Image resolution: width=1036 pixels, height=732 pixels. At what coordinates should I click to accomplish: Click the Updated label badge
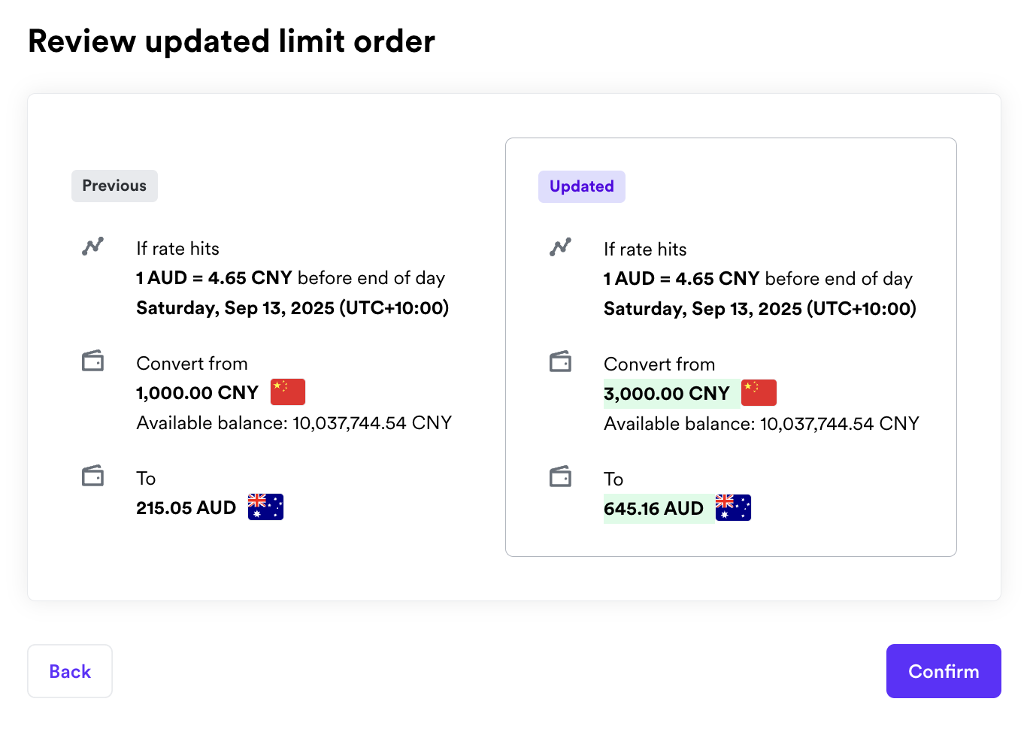[581, 186]
